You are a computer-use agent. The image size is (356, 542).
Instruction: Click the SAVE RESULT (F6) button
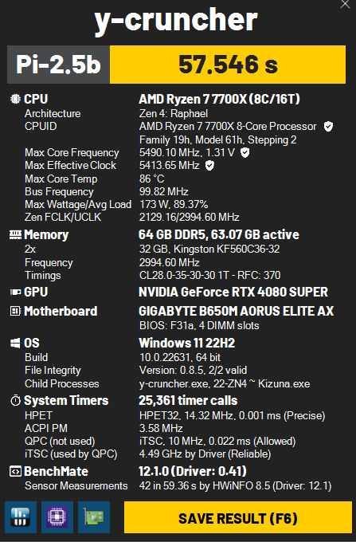[x=238, y=517]
